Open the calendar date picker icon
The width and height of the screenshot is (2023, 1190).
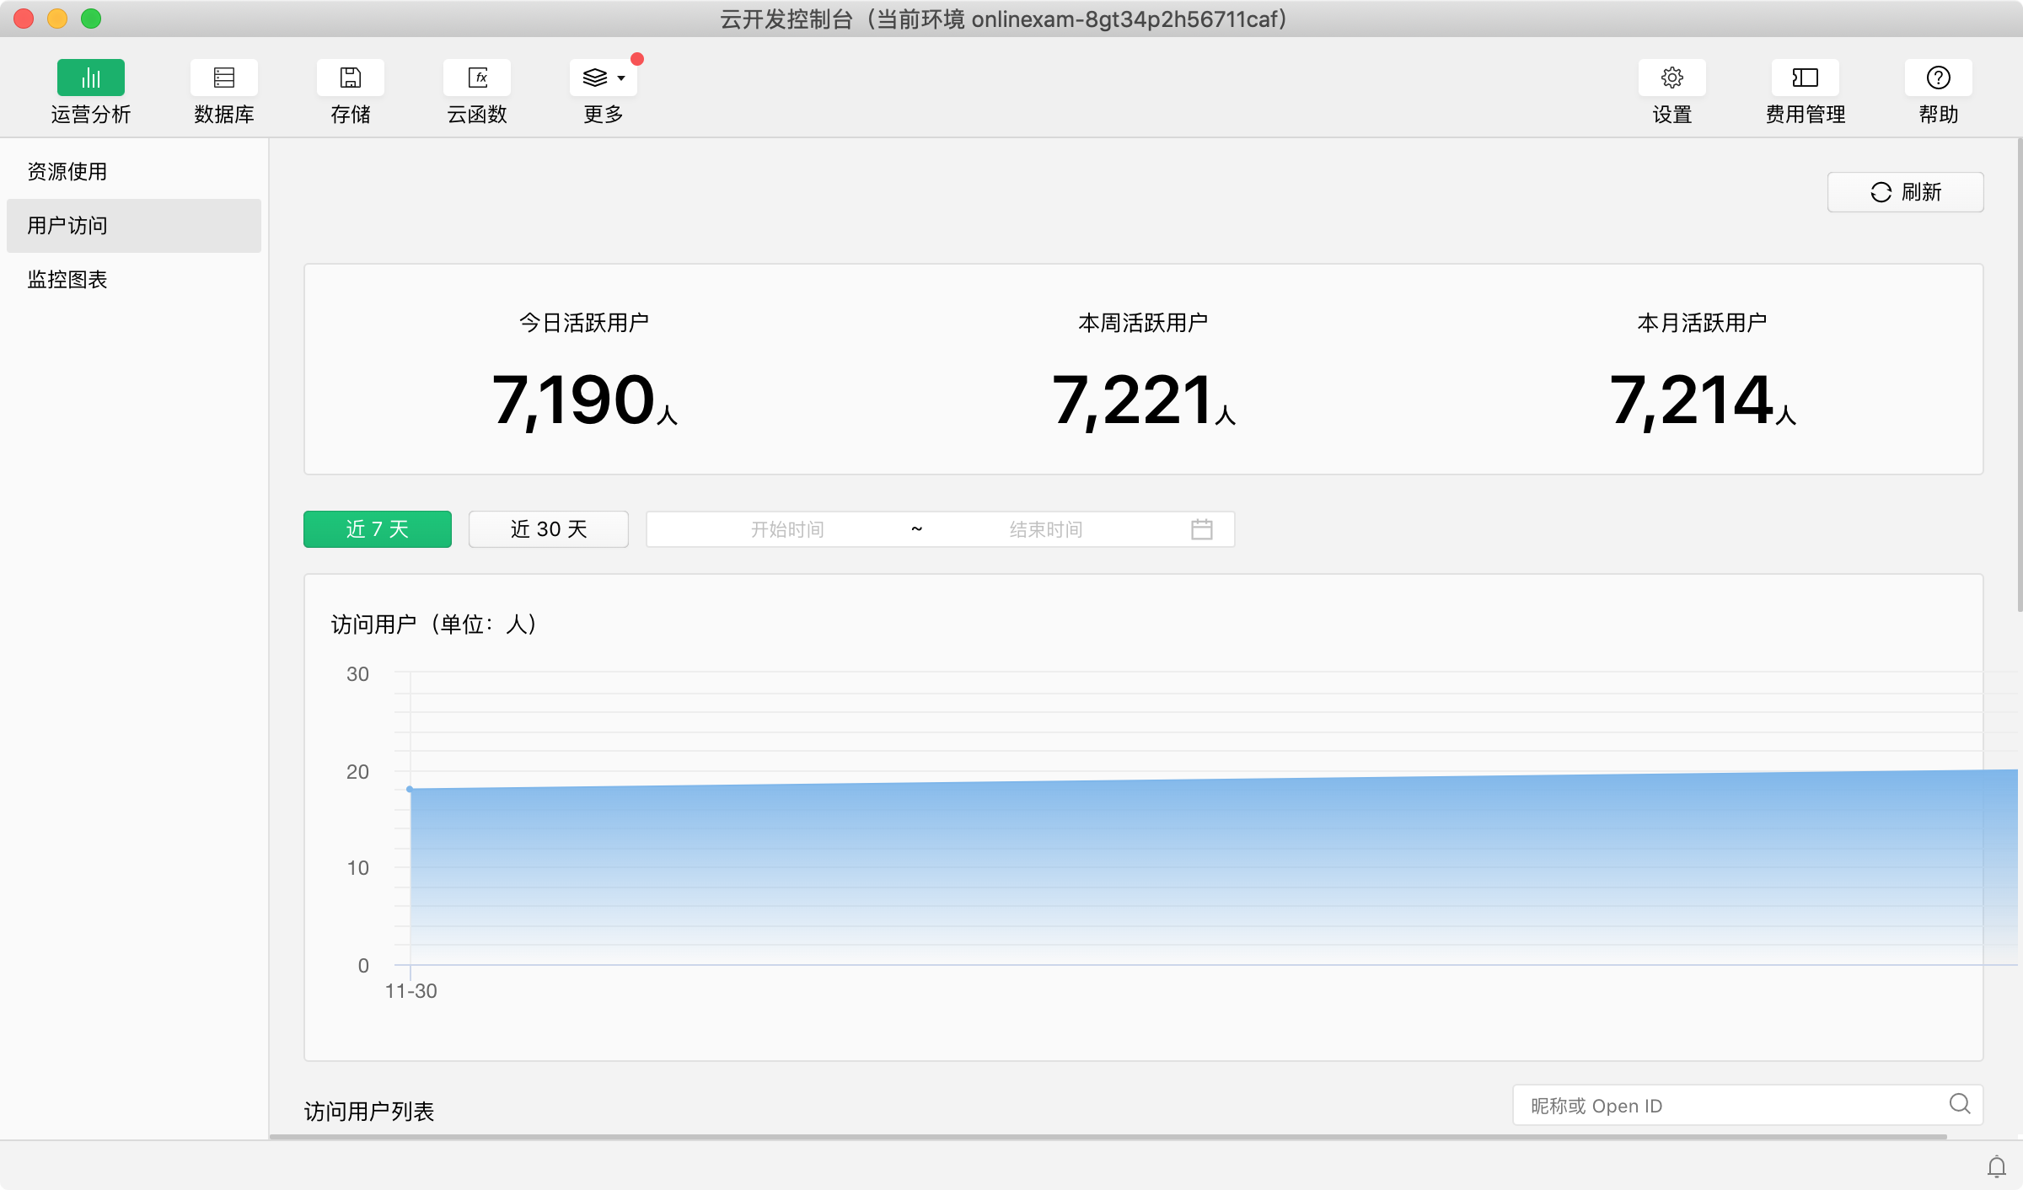click(x=1201, y=529)
